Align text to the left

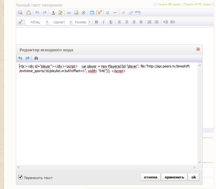[119, 22]
